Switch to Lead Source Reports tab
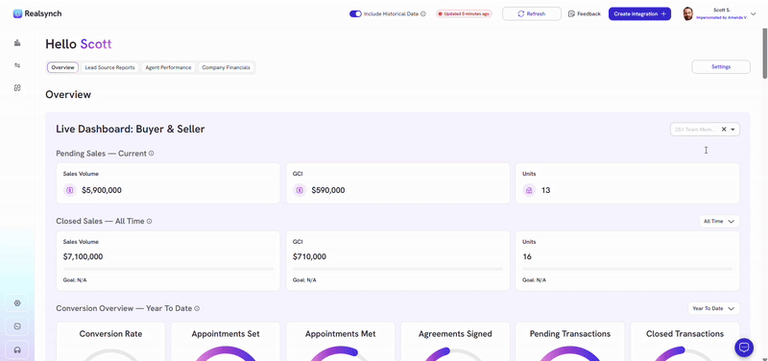 (109, 67)
